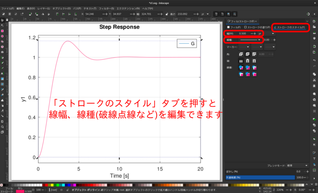
Task: Select the Spiral tool
Action: pos(2,52)
